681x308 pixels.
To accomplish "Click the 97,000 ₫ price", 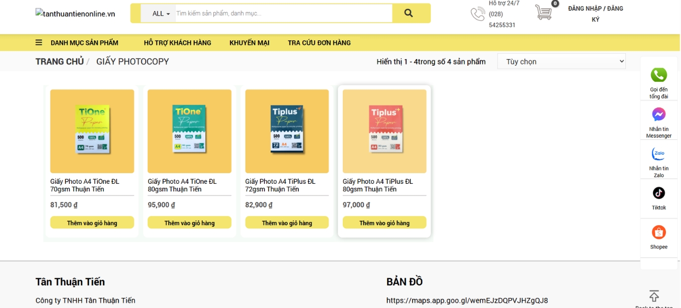I will pos(356,205).
